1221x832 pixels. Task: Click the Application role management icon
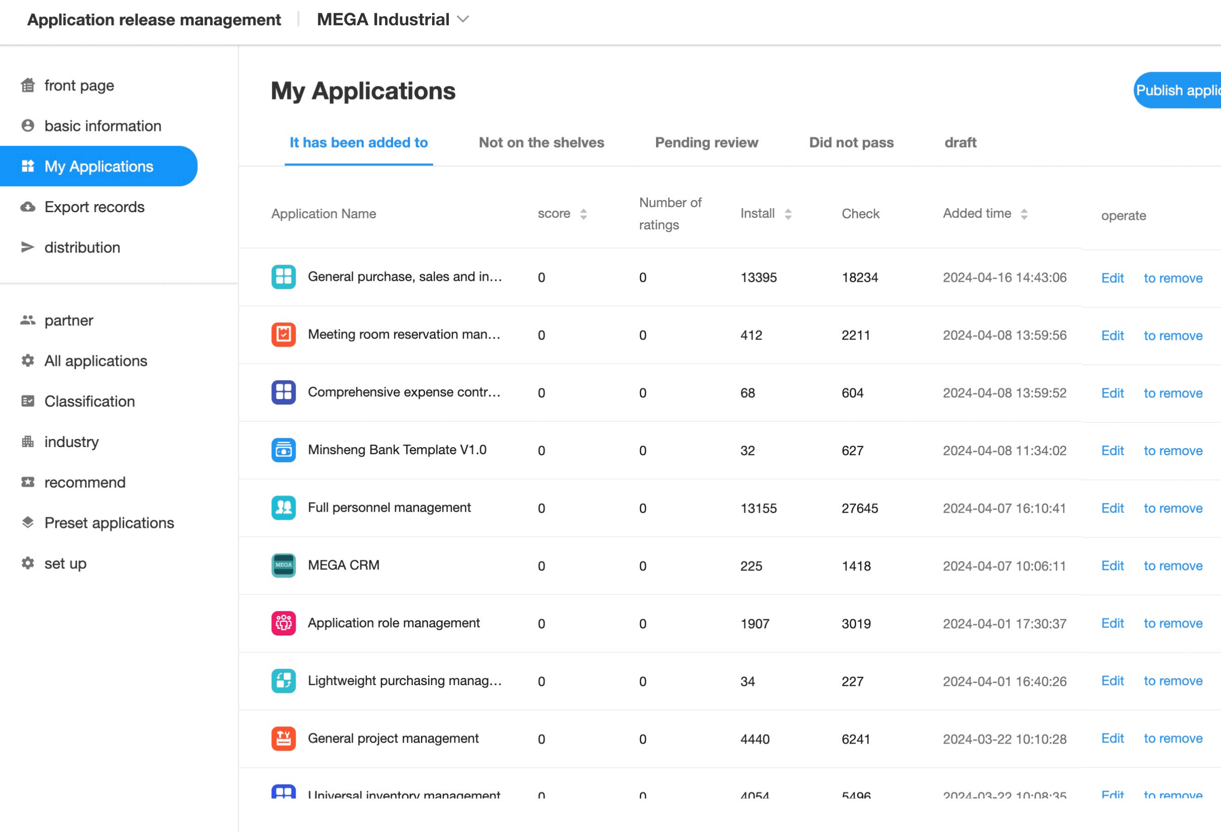283,623
